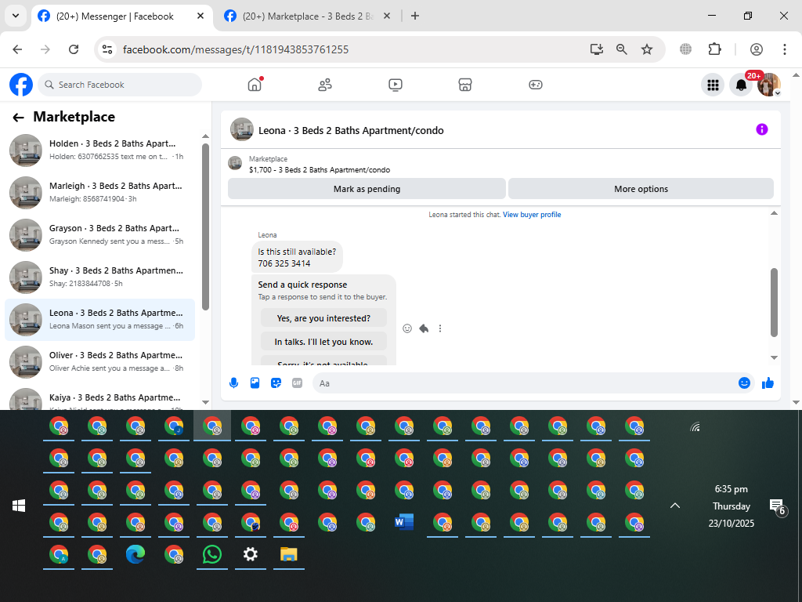This screenshot has width=802, height=602.
Task: Open Microsoft Word from taskbar
Action: point(403,522)
